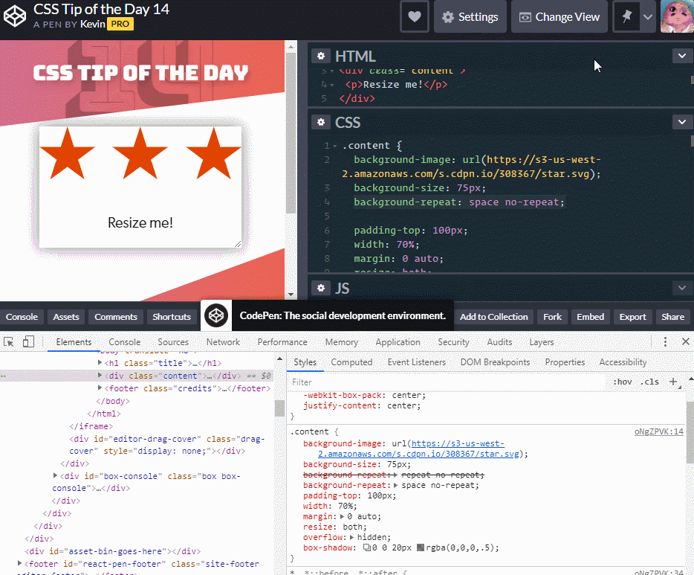This screenshot has height=575, width=694.
Task: Open the Security tab
Action: click(x=453, y=342)
